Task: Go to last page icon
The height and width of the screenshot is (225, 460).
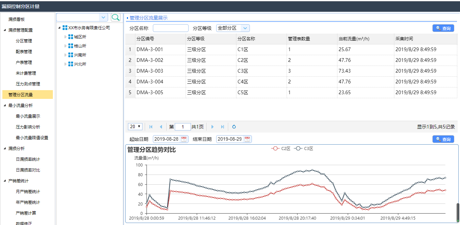Action: click(x=222, y=127)
